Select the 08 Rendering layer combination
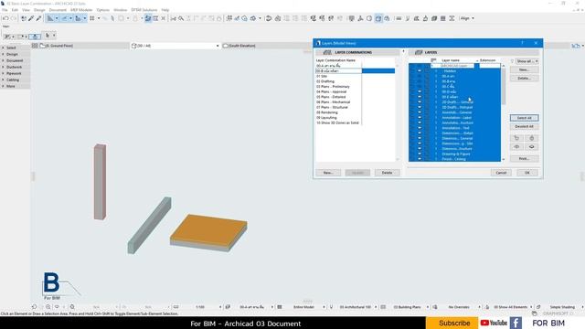Image resolution: width=585 pixels, height=329 pixels. tap(327, 112)
